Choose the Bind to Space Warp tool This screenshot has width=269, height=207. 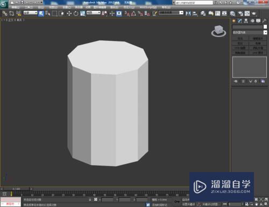[19, 13]
